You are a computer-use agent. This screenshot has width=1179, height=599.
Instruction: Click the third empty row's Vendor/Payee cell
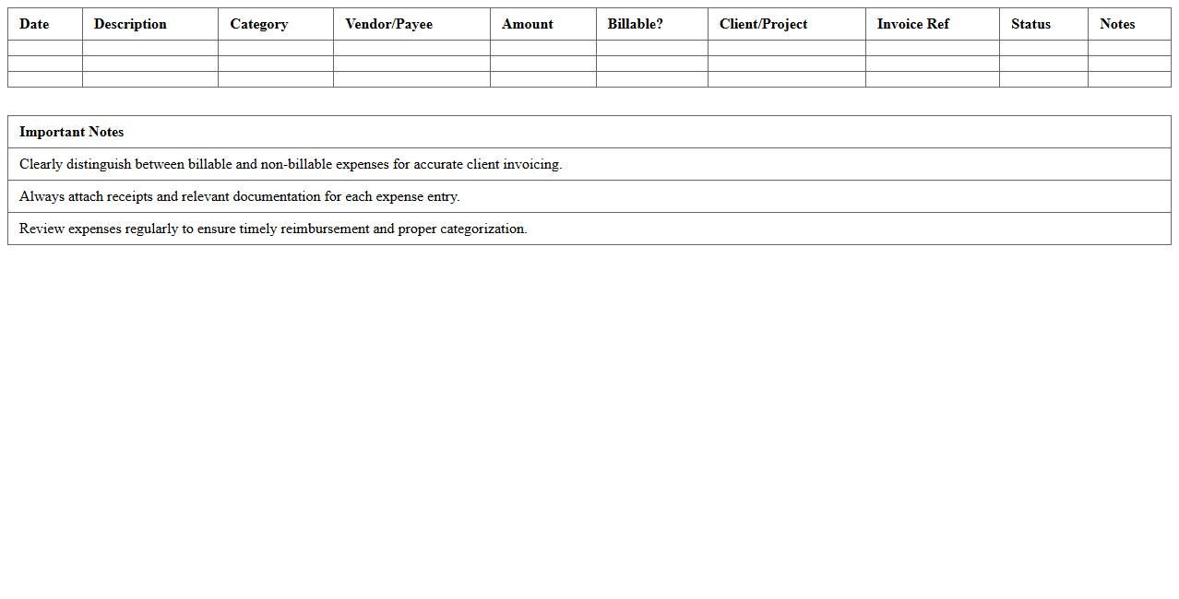(x=411, y=79)
